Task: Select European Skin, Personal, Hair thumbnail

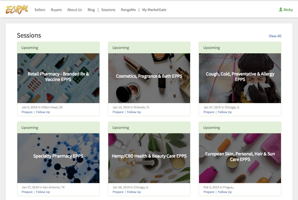Action: click(x=240, y=158)
